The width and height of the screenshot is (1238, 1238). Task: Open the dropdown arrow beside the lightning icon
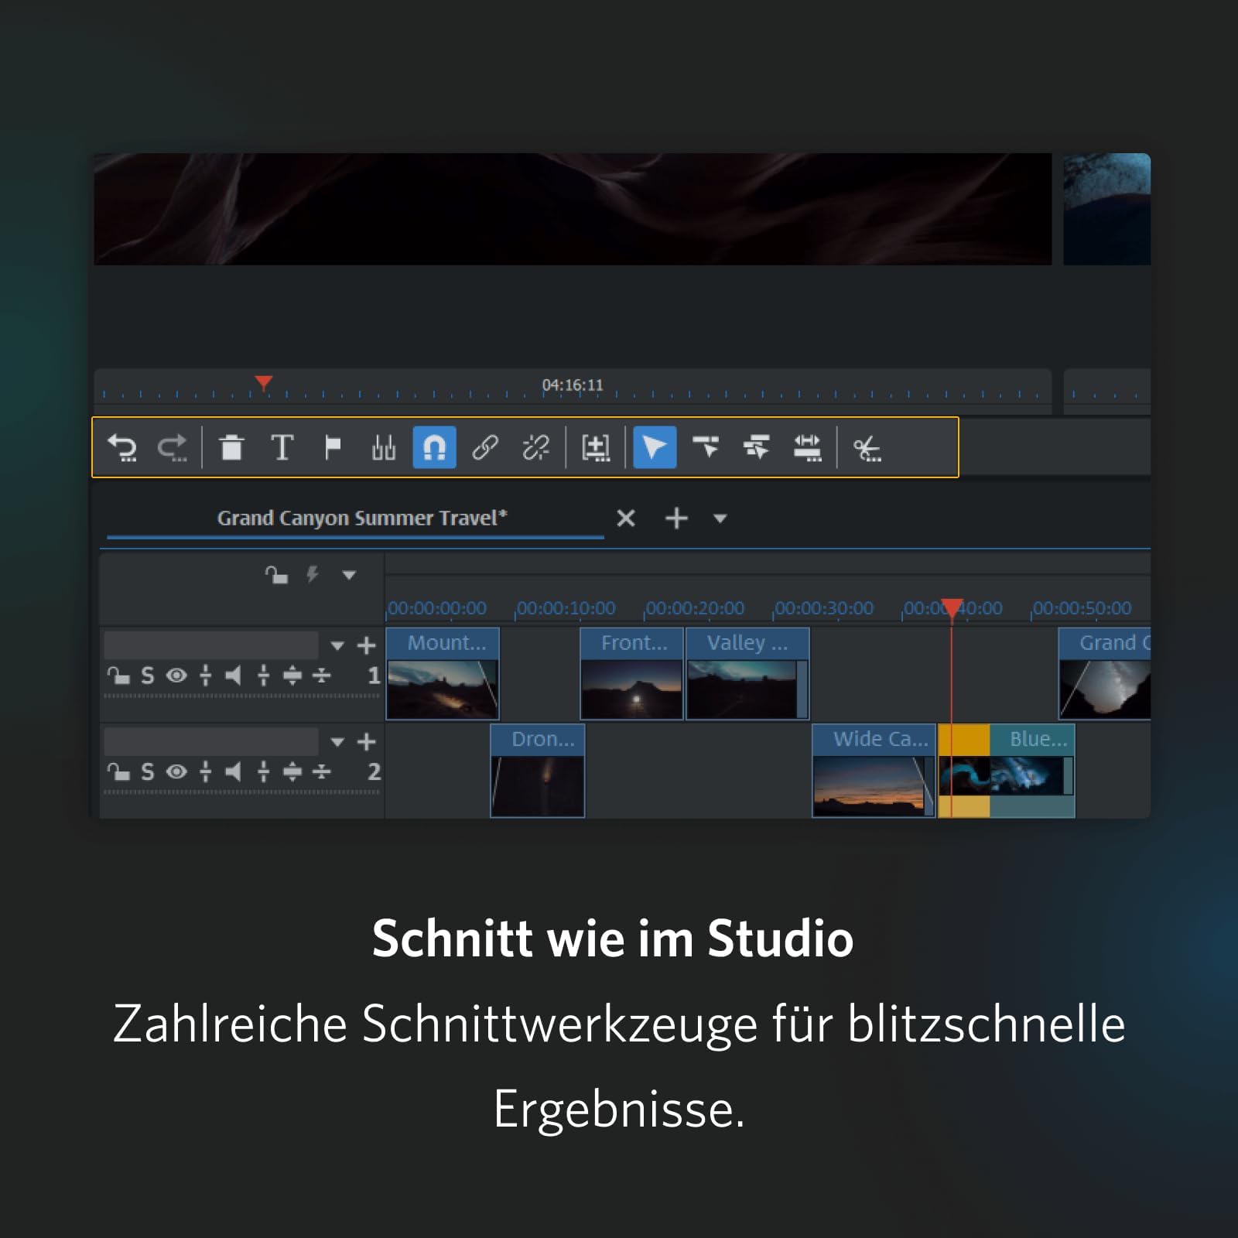click(349, 575)
